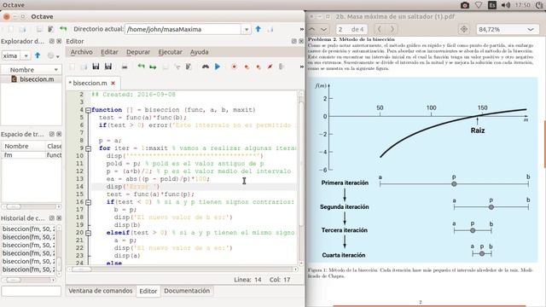Open Find and Replace using the binoculars icon
546x307 pixels.
206,67
